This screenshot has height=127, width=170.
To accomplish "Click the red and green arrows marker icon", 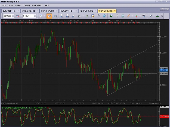I will tap(136, 16).
